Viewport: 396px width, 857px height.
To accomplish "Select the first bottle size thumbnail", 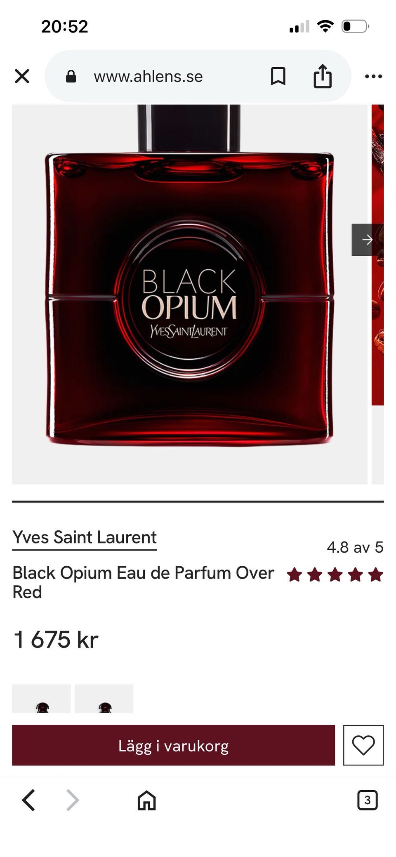I will point(41,698).
